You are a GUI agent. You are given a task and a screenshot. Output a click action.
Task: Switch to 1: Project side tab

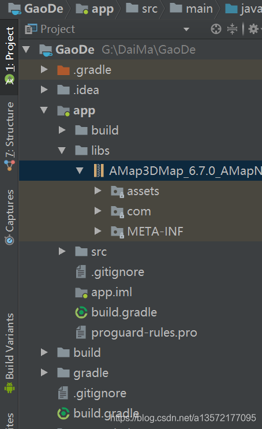click(9, 57)
